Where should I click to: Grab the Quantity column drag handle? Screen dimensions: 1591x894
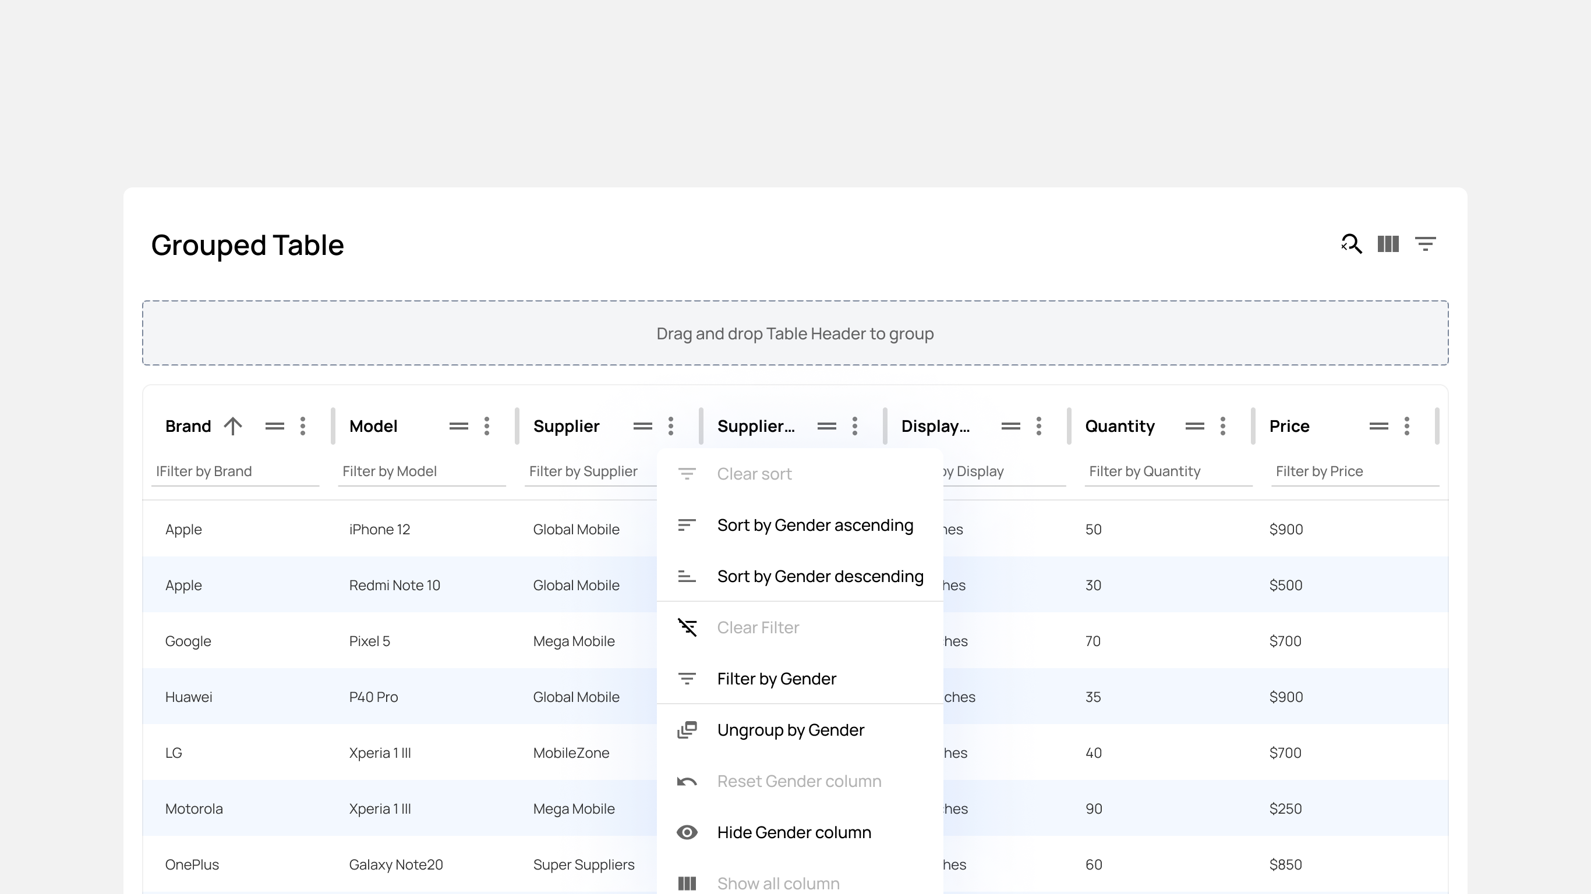1195,426
